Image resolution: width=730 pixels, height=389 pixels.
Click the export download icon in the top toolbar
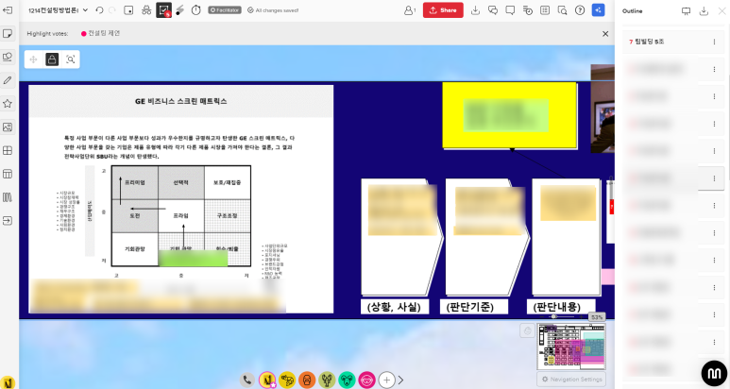click(x=475, y=10)
